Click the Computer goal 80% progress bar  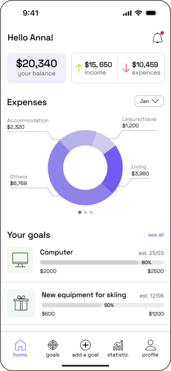click(x=102, y=262)
